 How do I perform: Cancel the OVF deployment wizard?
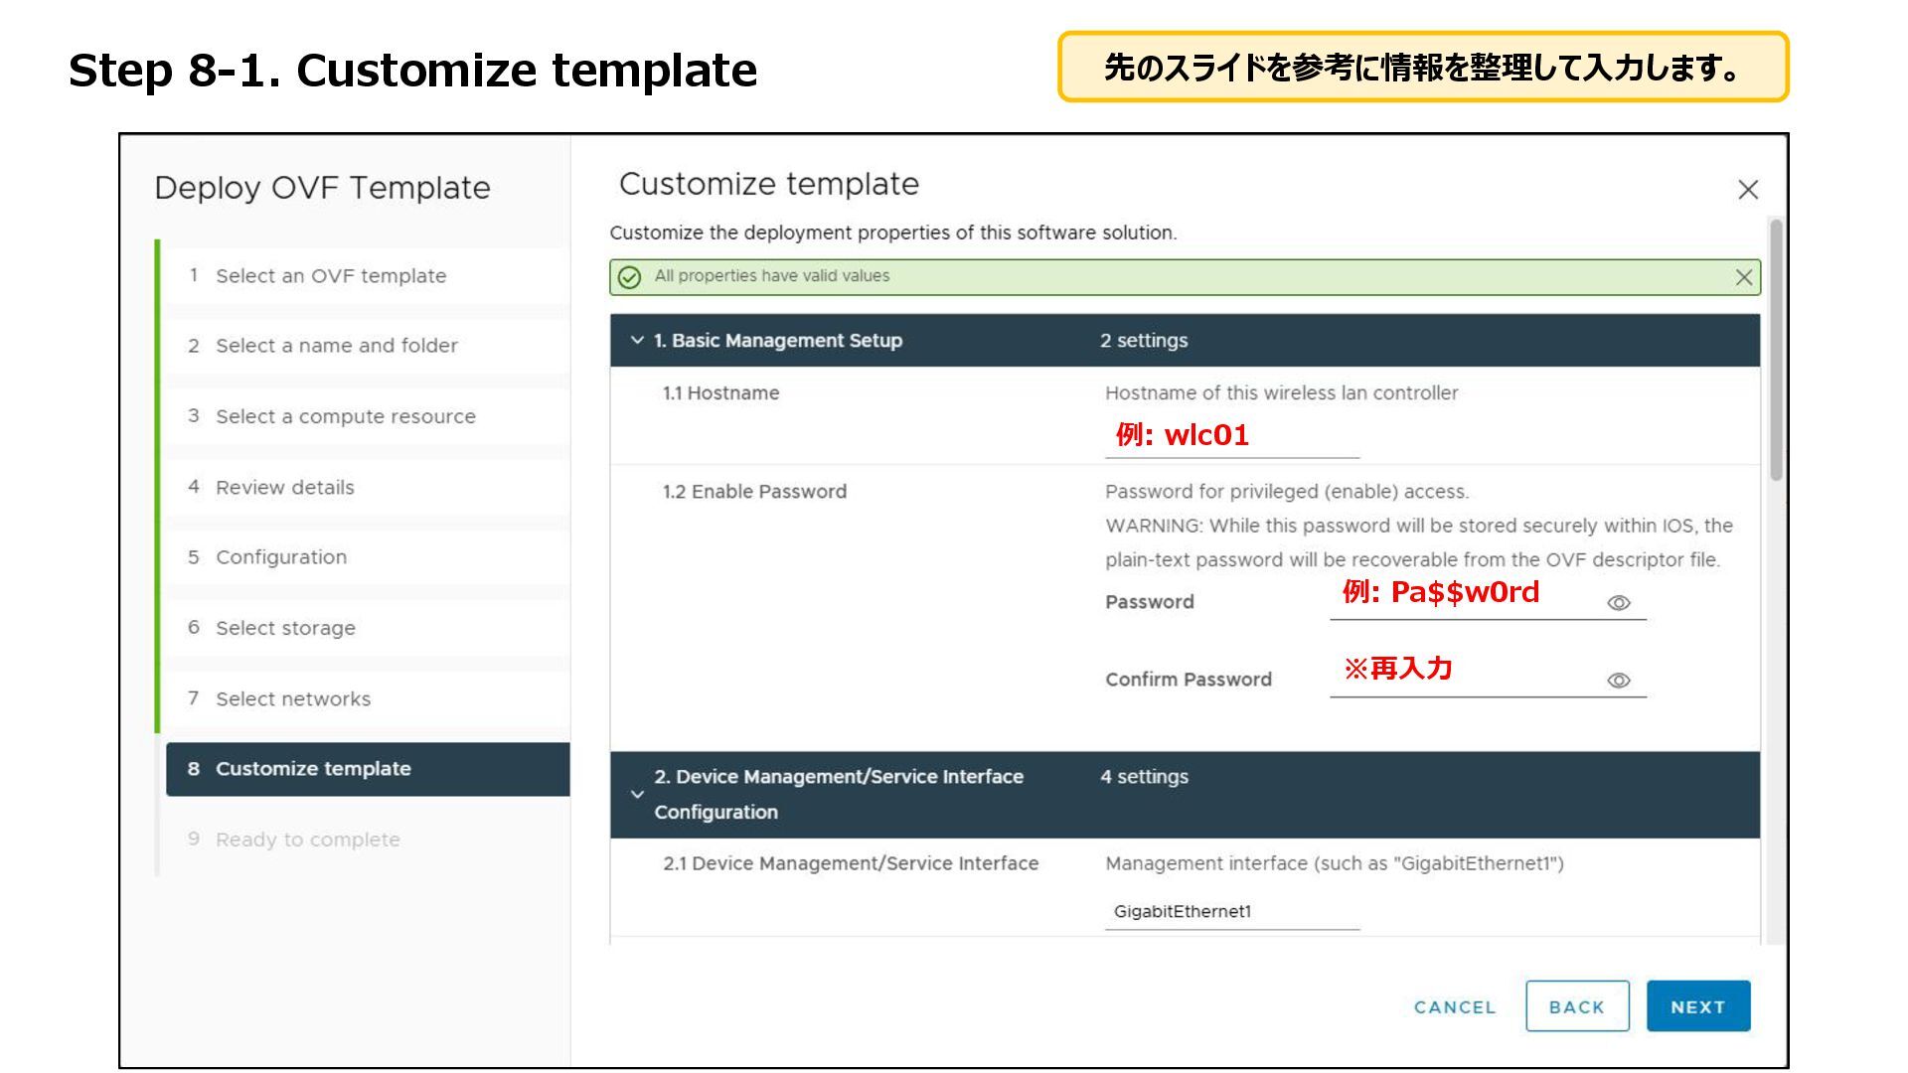1454,1006
